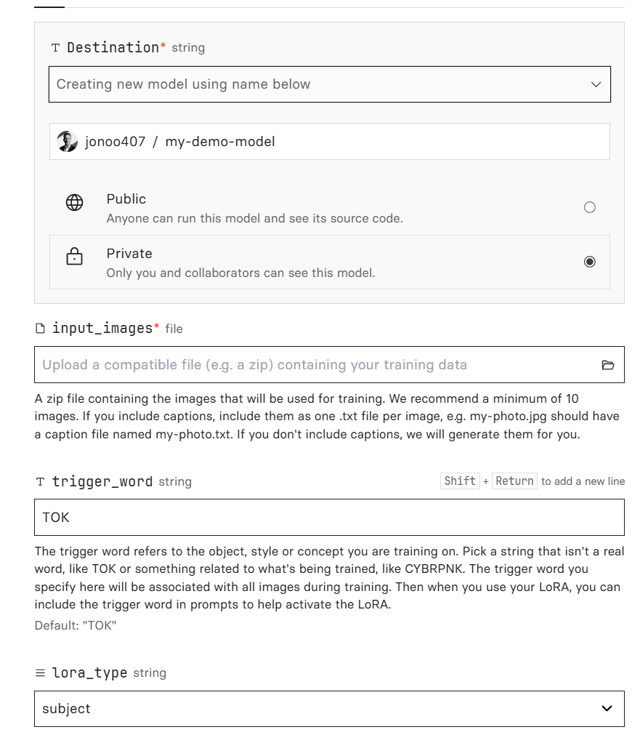
Task: Click the text type icon beside Destination
Action: coord(56,48)
